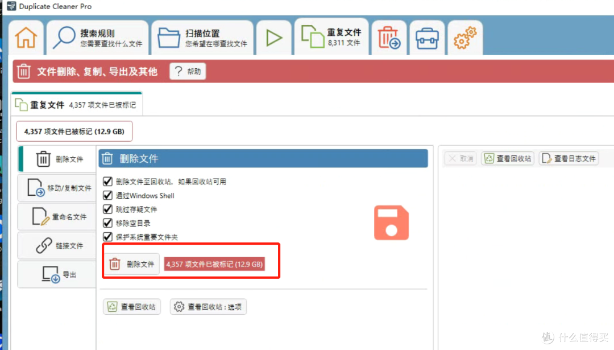Click the gear icon on 查看回收站: 选项
The height and width of the screenshot is (350, 614).
179,307
